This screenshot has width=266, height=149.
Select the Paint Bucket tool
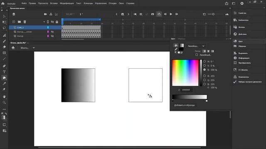(x=4, y=78)
